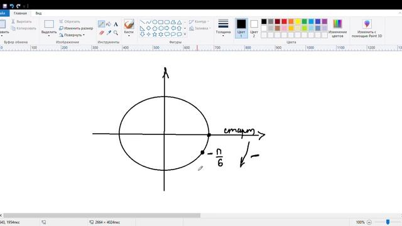
Task: Collapse the ribbon with the chevron
Action: [399, 13]
